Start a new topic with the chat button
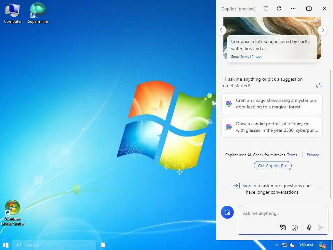The width and height of the screenshot is (333, 250). [227, 212]
